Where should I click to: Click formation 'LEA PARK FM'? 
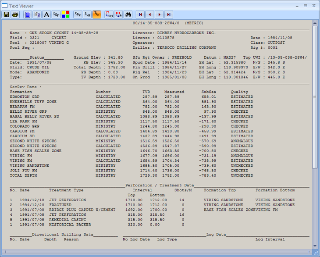coord(24,121)
